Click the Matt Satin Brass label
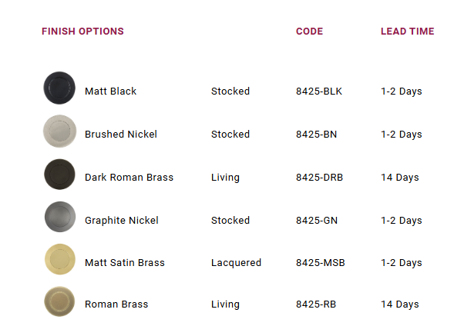Screen dimensions: 454x336 tap(125, 263)
